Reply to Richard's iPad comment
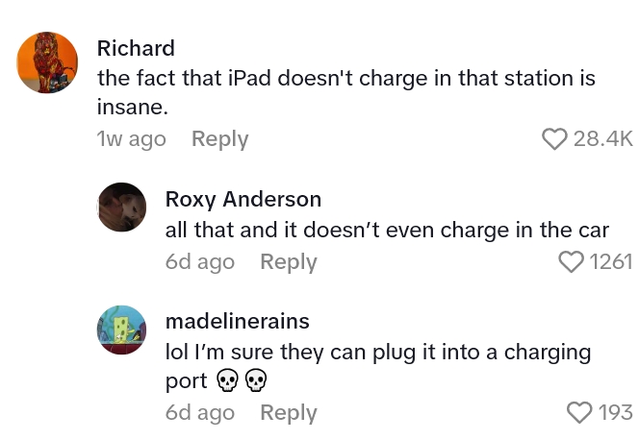Viewport: 639px width, 440px height. (220, 139)
